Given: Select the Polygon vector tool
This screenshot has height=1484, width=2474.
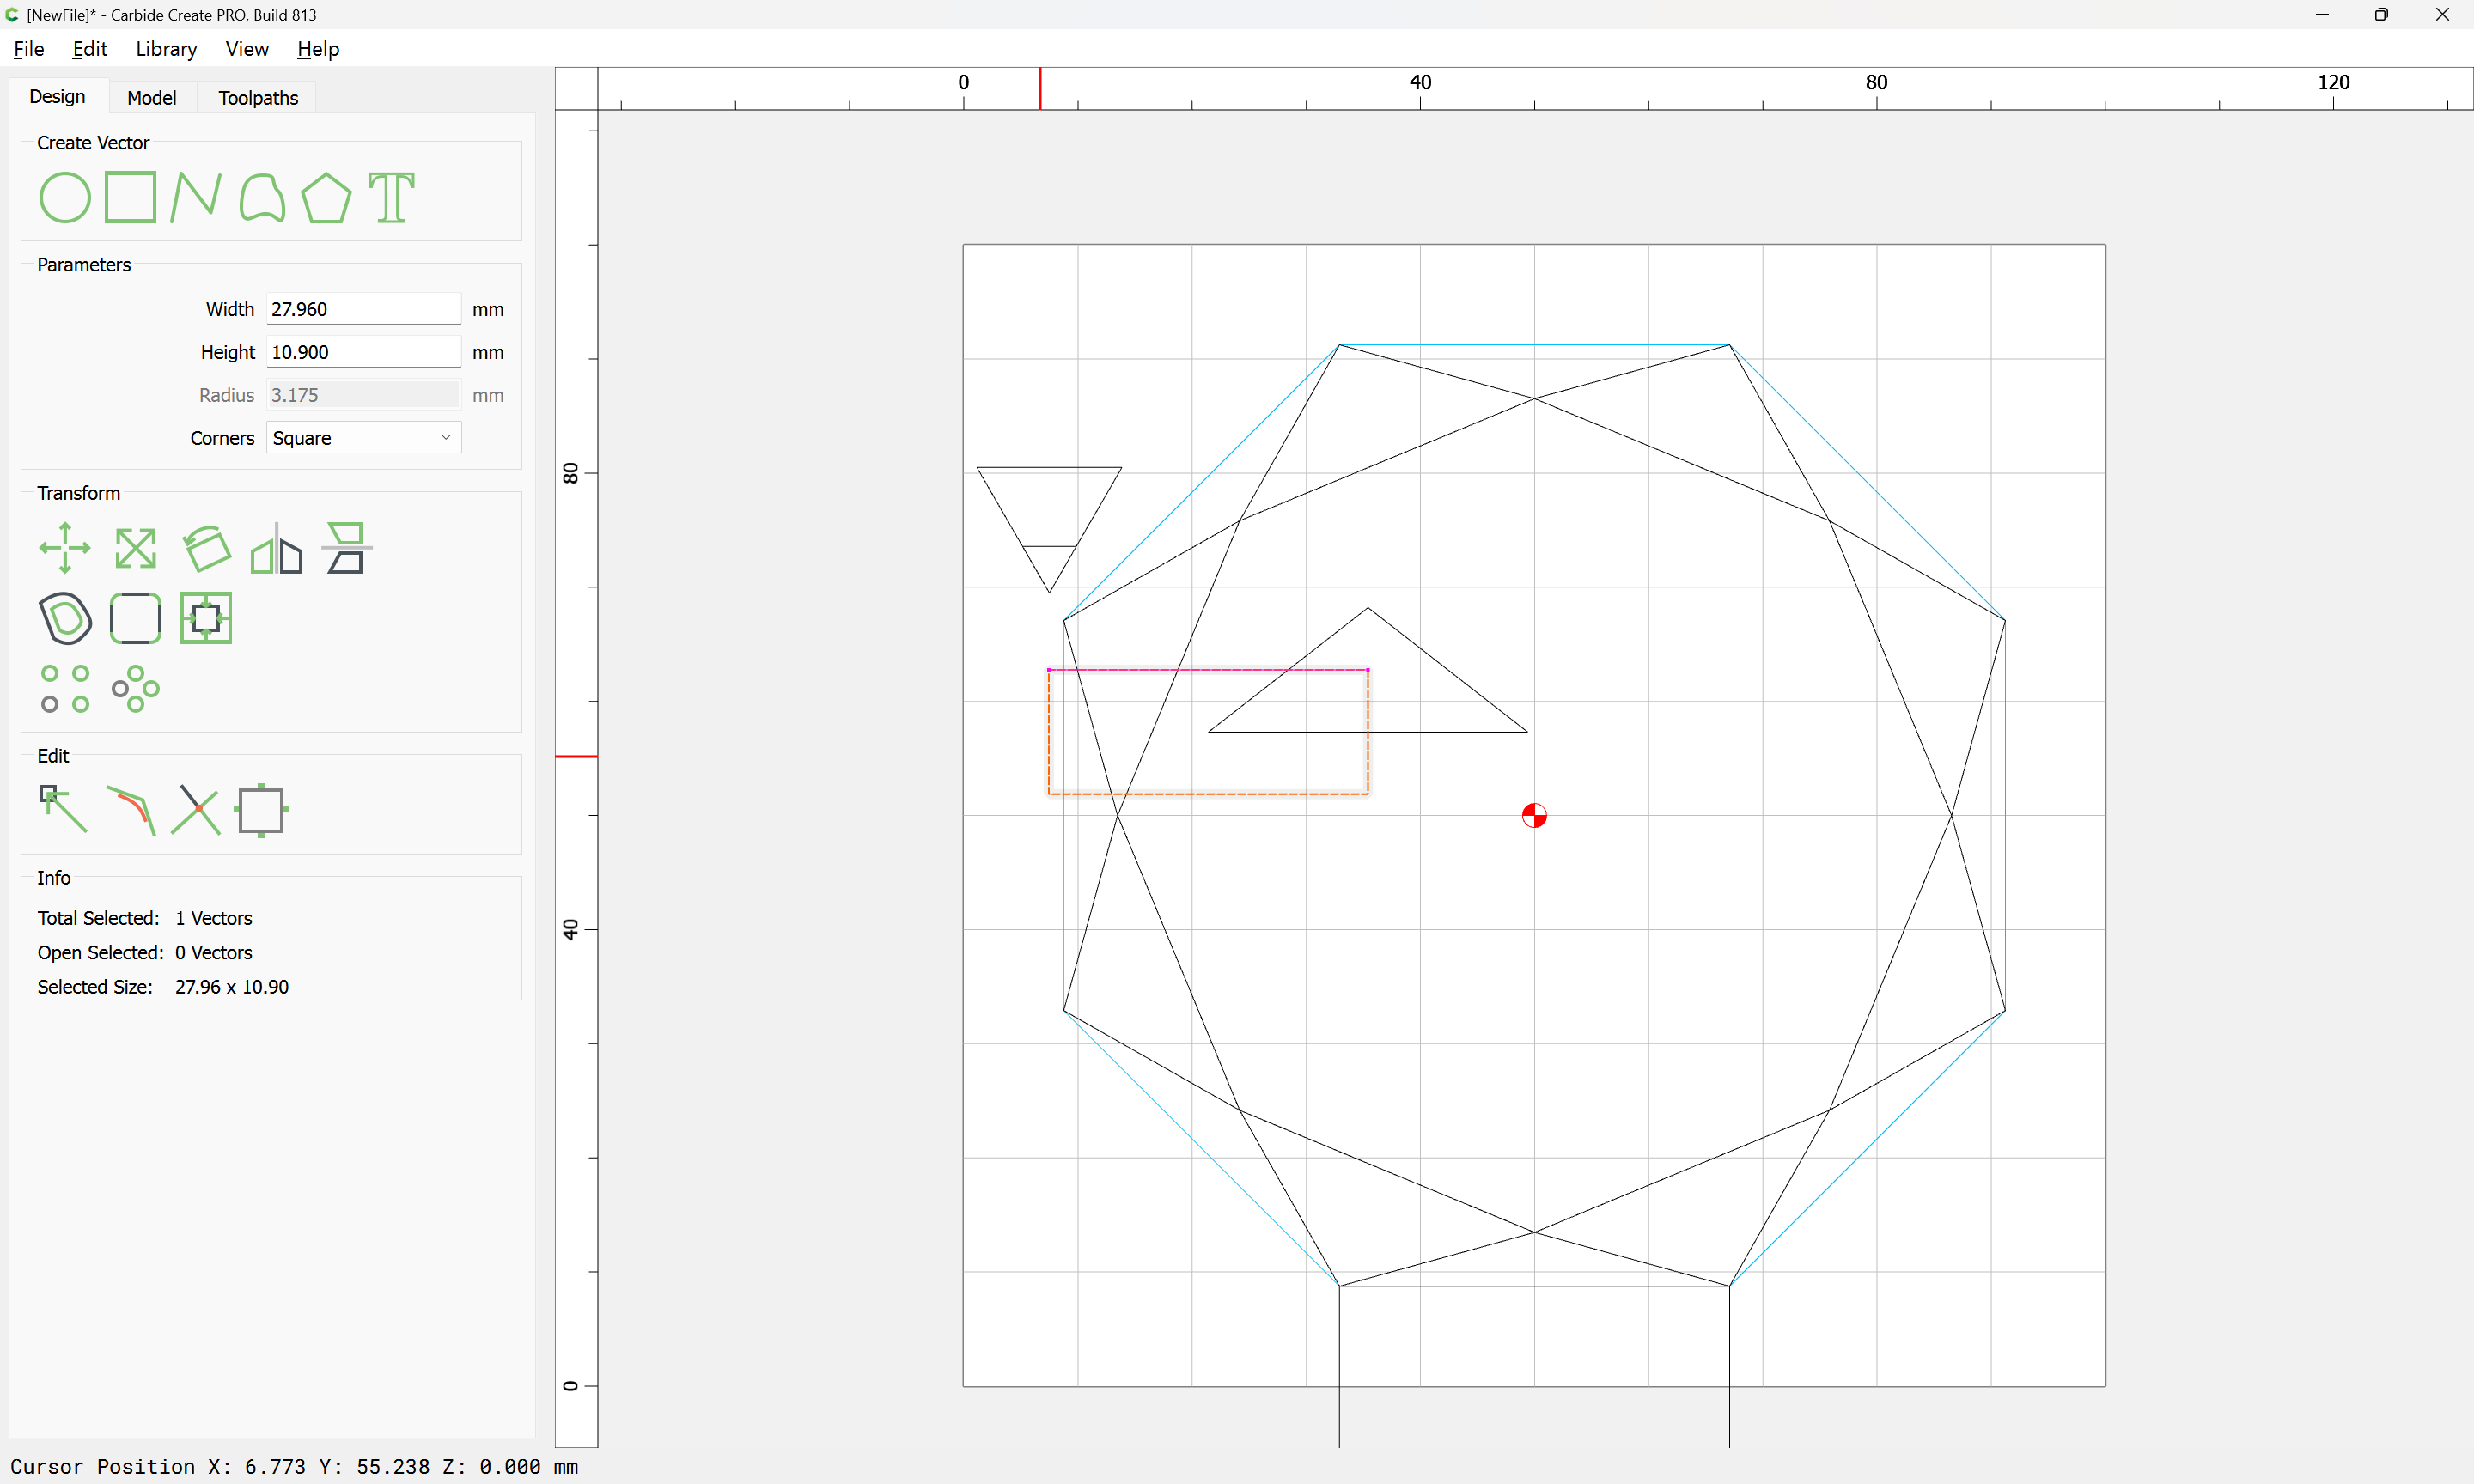Looking at the screenshot, I should (x=327, y=197).
